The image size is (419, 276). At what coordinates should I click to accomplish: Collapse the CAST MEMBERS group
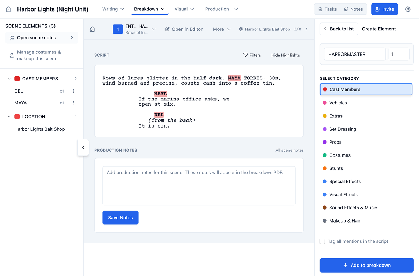[x=9, y=79]
